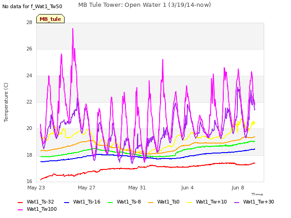
Task: Click the MB_tule label box
Action: click(x=50, y=19)
